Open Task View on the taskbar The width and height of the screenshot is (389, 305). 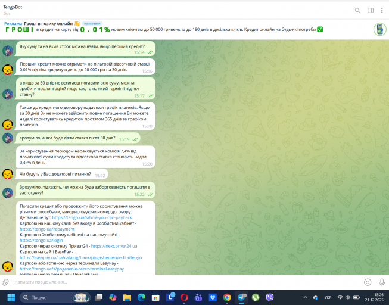(99, 297)
